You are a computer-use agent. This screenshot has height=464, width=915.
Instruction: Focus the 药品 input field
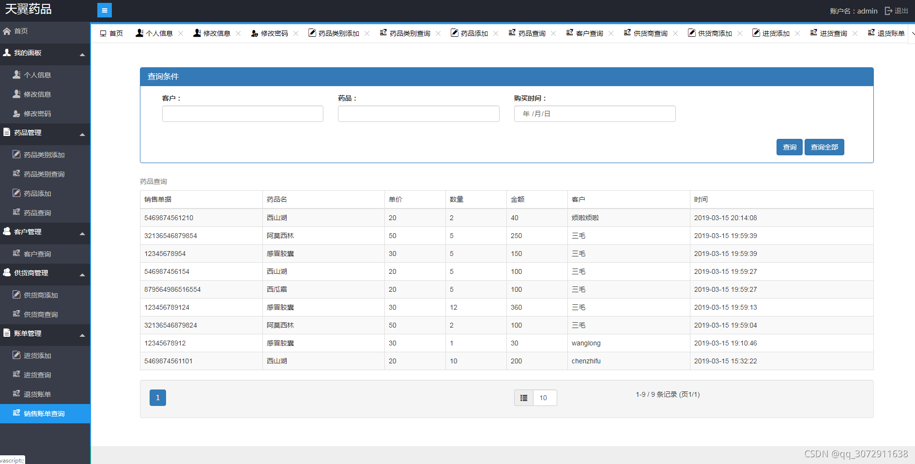(418, 114)
